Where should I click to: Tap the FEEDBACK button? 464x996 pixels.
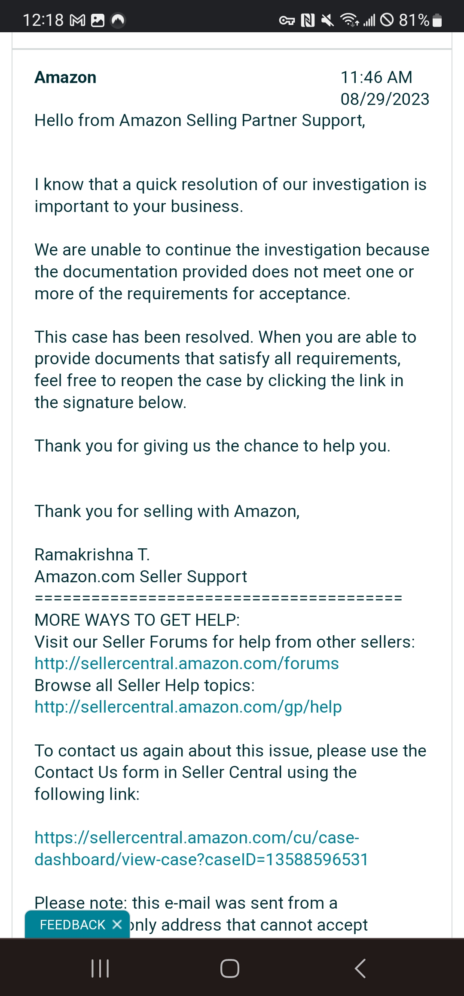(x=72, y=925)
